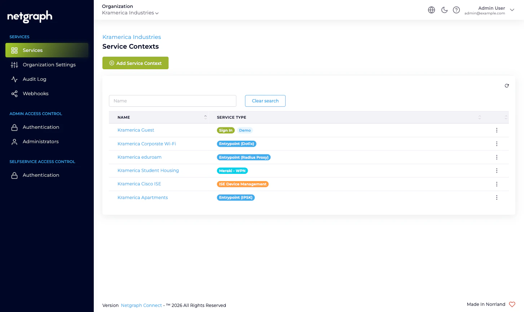This screenshot has width=524, height=312.
Task: Toggle sorting on the SERVICE TYPE column
Action: click(x=480, y=117)
